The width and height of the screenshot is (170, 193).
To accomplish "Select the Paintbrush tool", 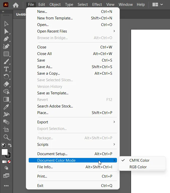I will (6, 62).
